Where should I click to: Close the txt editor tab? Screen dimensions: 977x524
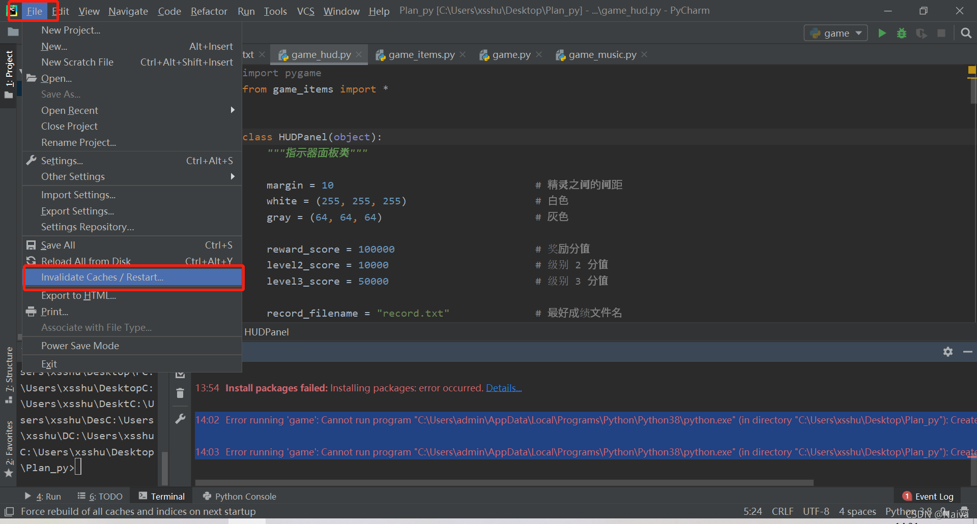coord(262,54)
